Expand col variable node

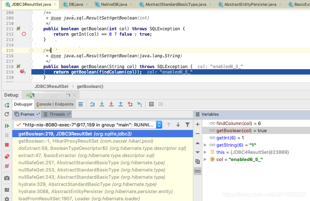coord(205,159)
